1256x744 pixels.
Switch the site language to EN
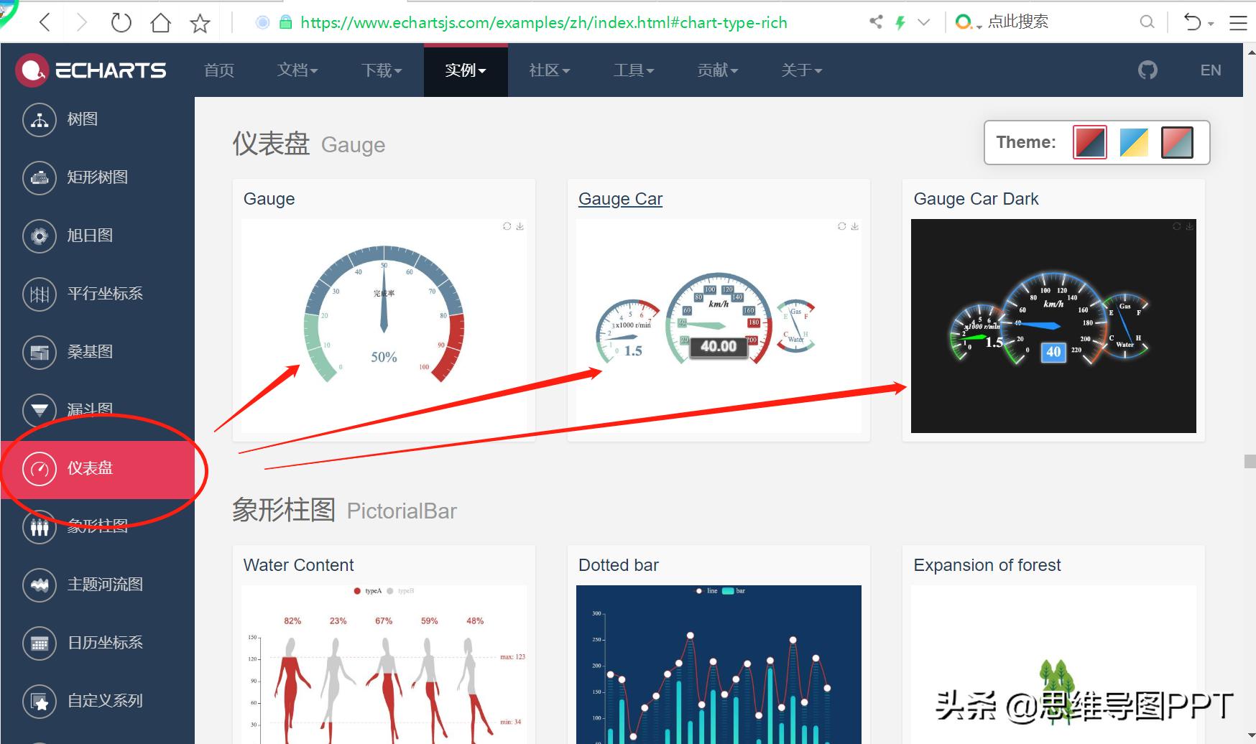click(x=1211, y=70)
